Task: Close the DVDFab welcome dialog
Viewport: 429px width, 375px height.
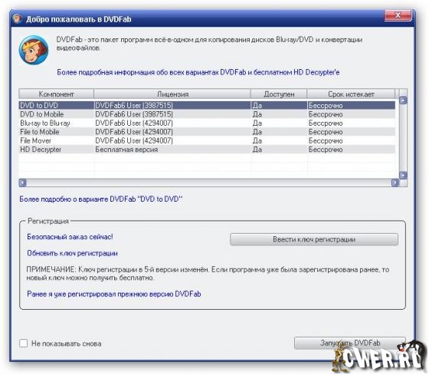Action: (x=398, y=15)
